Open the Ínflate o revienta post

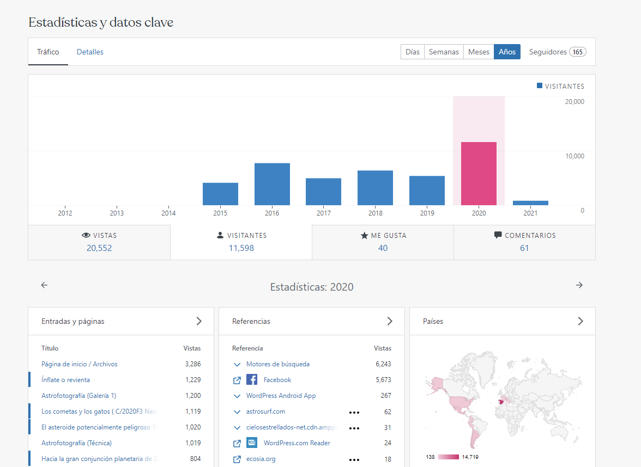tap(65, 380)
